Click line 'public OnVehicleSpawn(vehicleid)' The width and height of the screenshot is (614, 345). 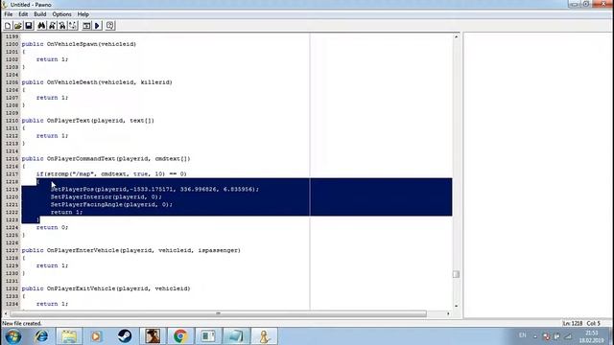(x=79, y=44)
